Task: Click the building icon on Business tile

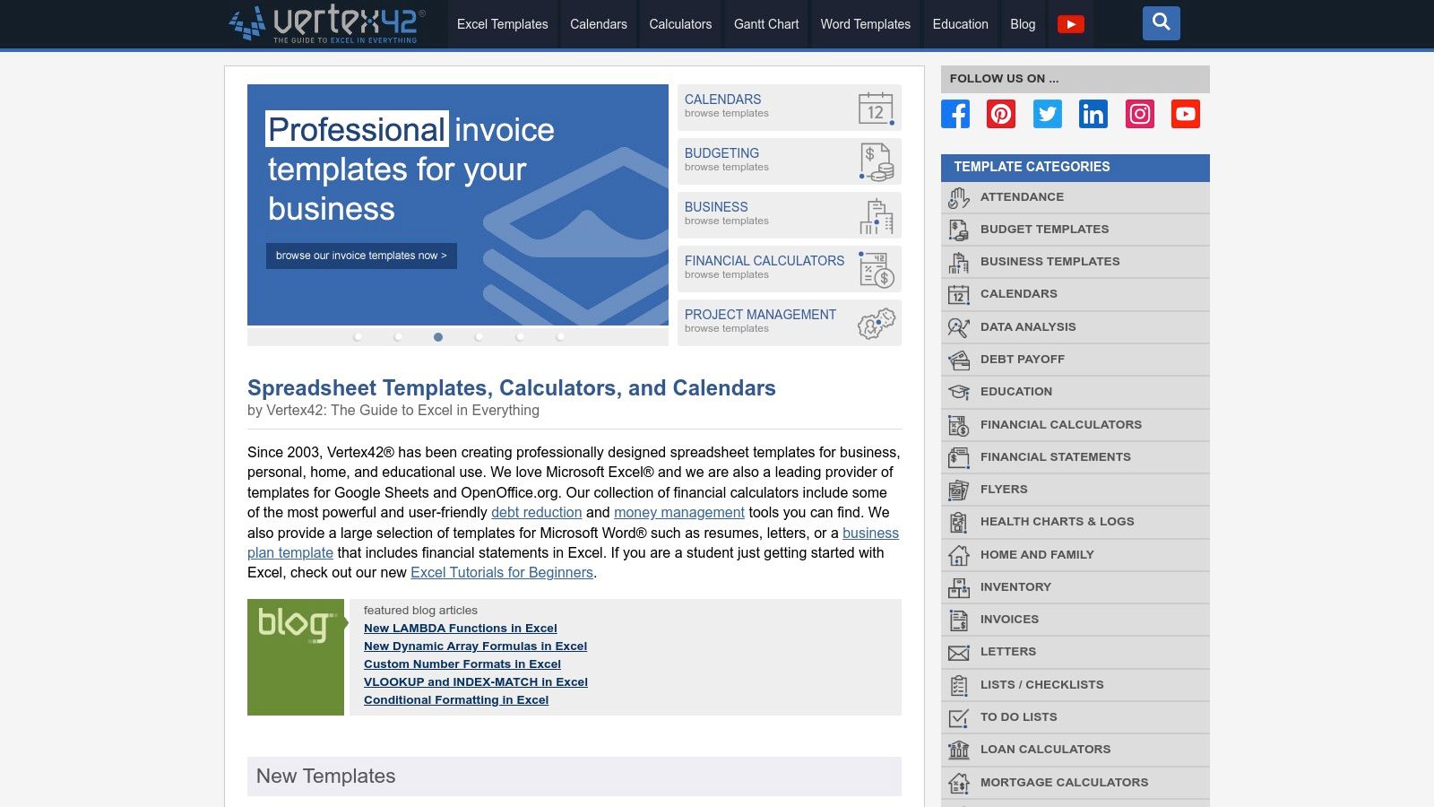Action: [876, 215]
